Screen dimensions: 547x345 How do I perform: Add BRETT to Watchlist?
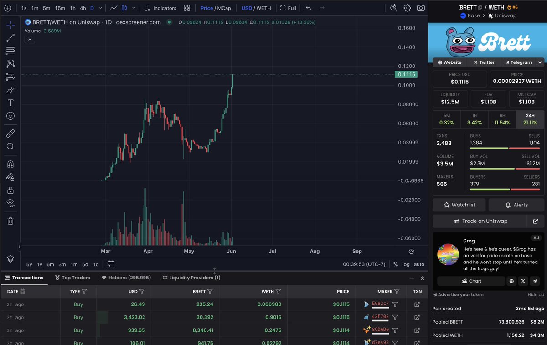[x=459, y=205]
